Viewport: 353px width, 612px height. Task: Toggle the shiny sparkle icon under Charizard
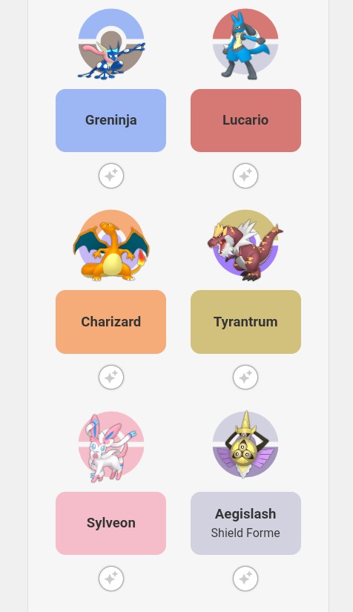(x=111, y=377)
